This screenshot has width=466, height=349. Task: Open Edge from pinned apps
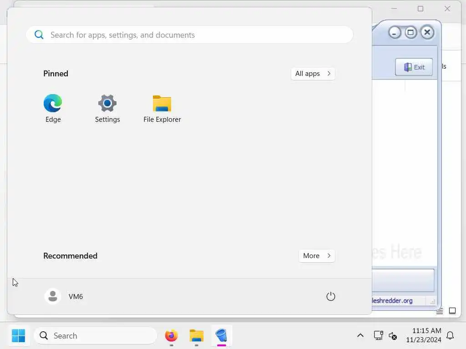tap(53, 108)
